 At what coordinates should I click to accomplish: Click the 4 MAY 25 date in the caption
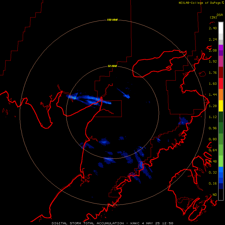(151, 223)
